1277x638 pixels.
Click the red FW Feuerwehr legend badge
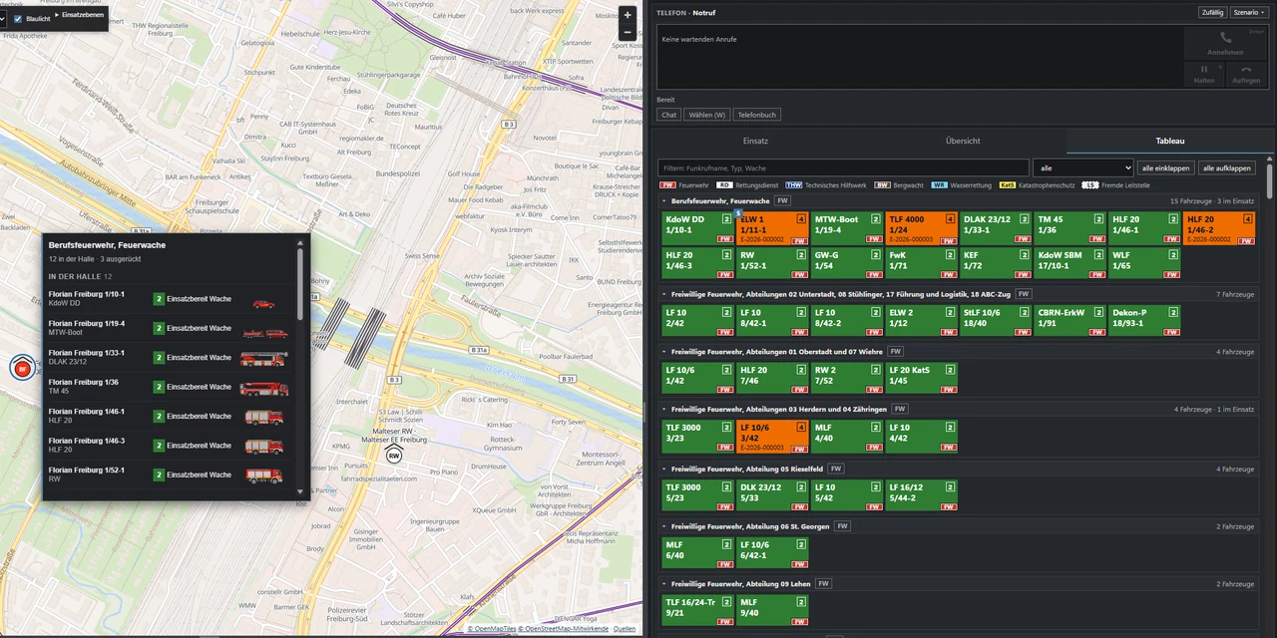(667, 184)
